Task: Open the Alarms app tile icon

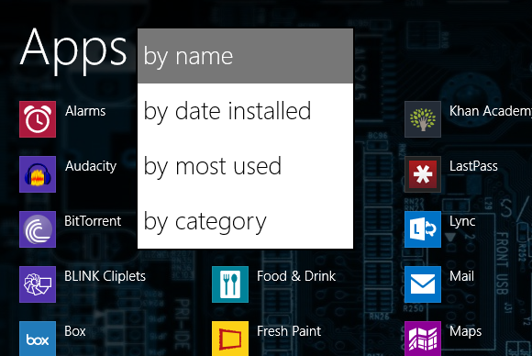Action: (38, 119)
